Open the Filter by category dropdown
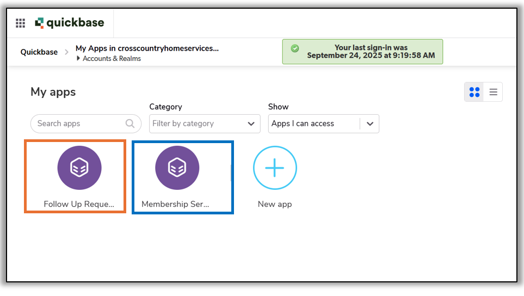 coord(205,124)
